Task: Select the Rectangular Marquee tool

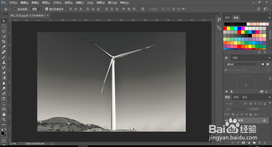Action: click(4, 26)
